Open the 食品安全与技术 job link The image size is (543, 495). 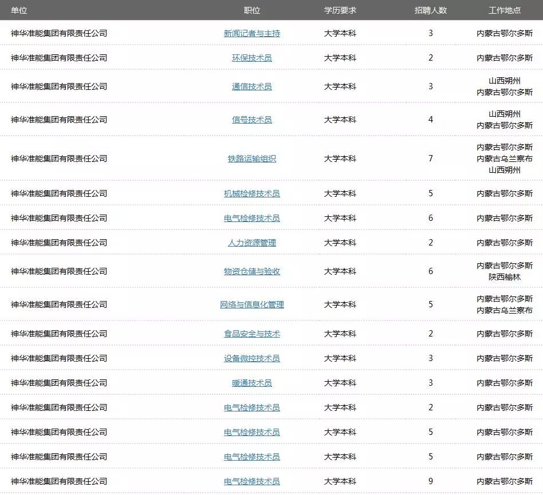coord(252,334)
